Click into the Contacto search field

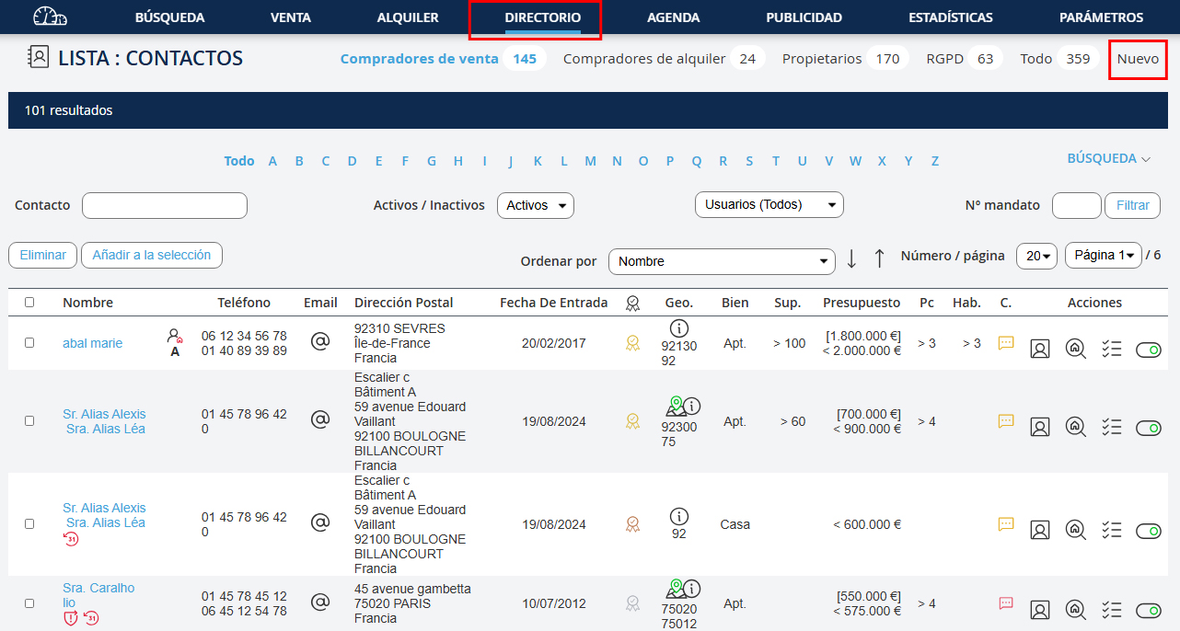(x=165, y=205)
